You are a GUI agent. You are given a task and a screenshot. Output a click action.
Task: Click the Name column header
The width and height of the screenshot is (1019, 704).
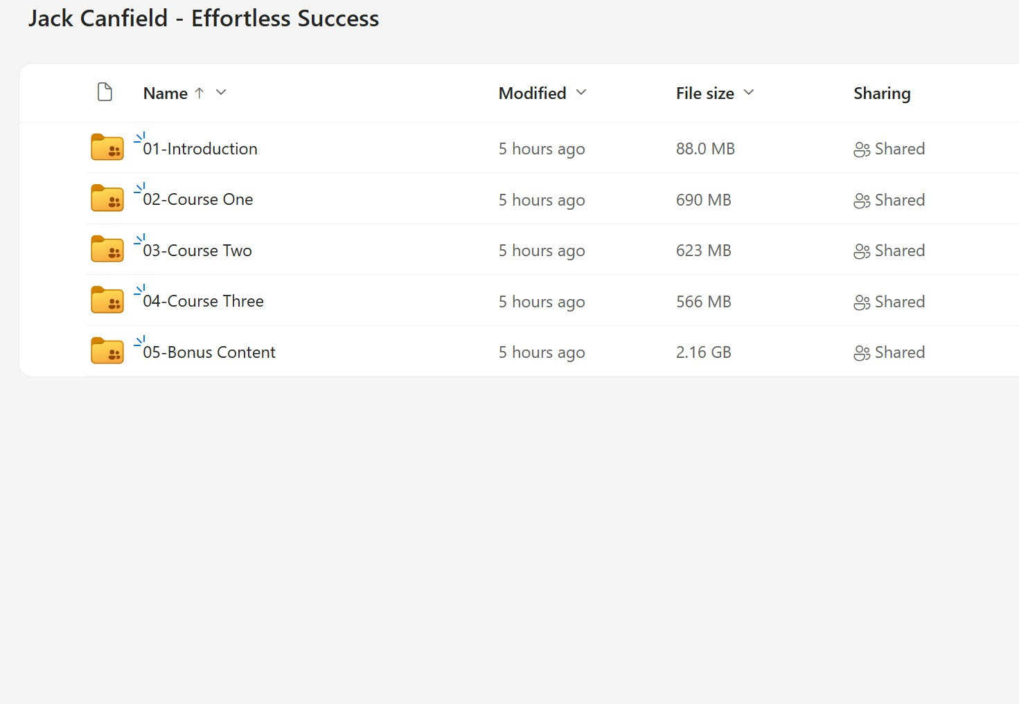[166, 92]
